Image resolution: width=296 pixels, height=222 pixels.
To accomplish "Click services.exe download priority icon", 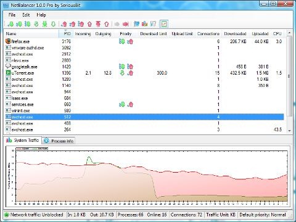I will (x=122, y=104).
